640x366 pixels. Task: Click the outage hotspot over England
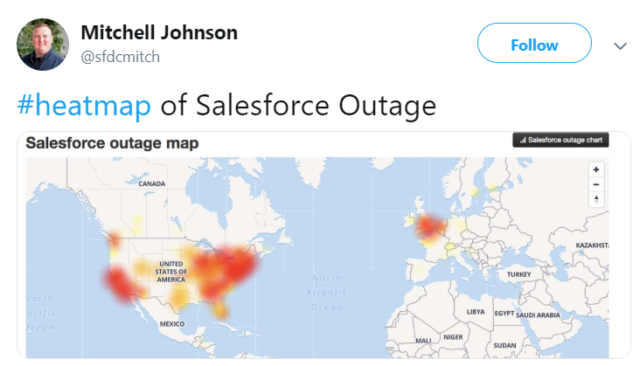click(x=429, y=225)
